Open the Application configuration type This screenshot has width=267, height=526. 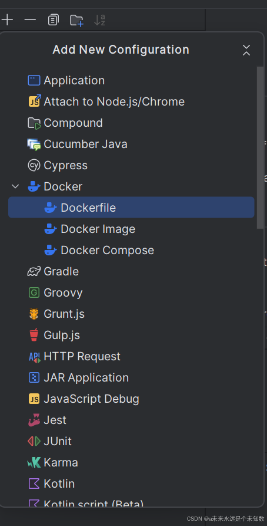tap(131, 80)
